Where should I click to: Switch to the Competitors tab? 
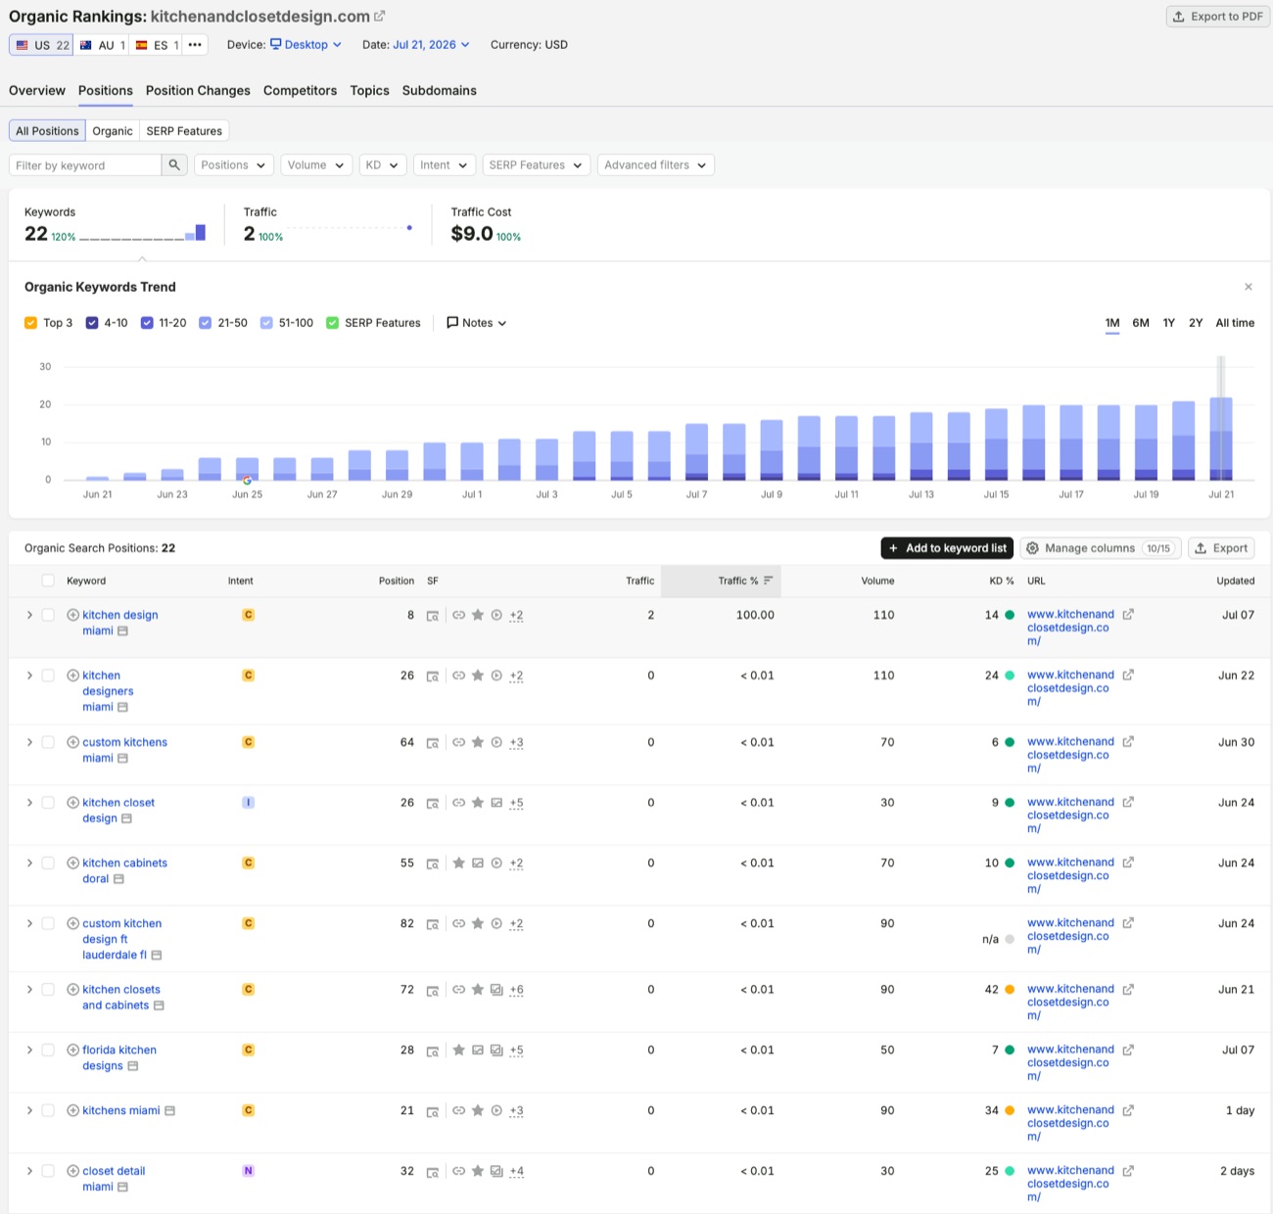click(300, 90)
